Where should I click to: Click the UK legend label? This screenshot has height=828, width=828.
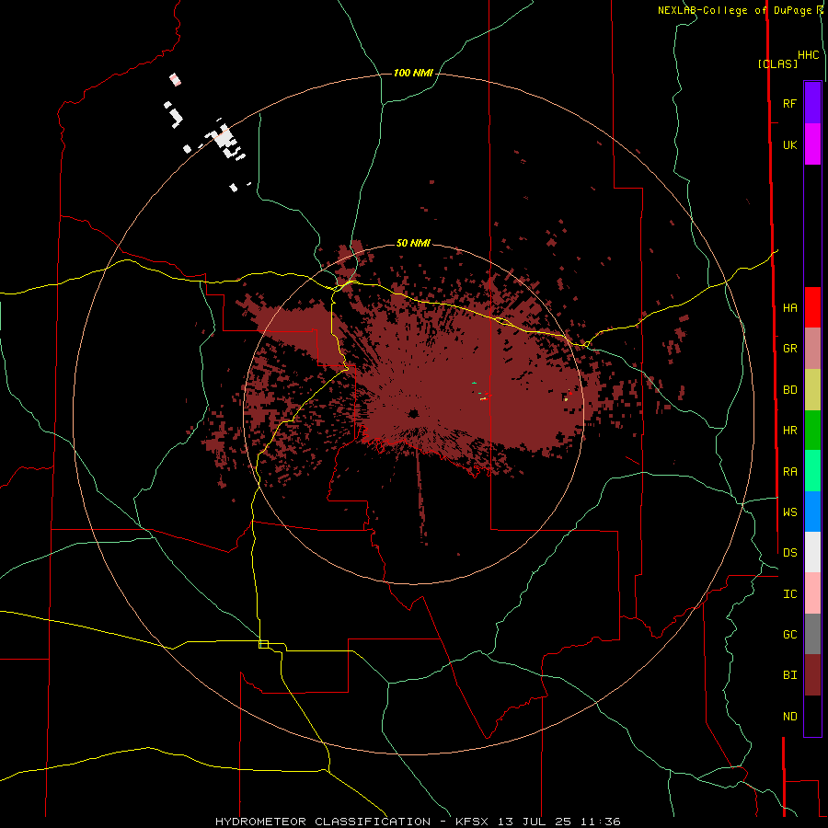tap(789, 144)
